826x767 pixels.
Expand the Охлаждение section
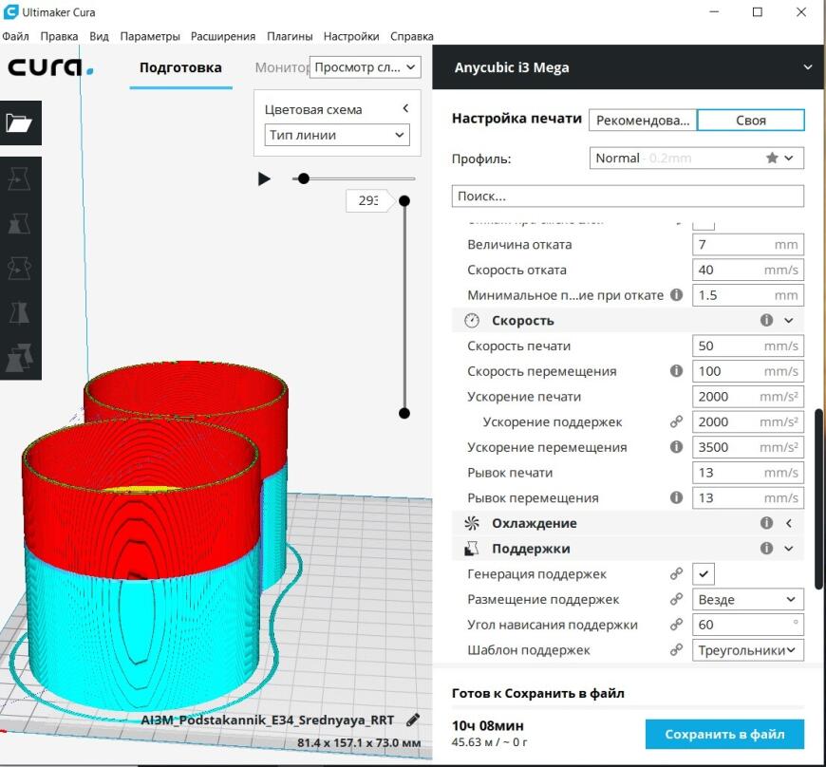(x=789, y=523)
